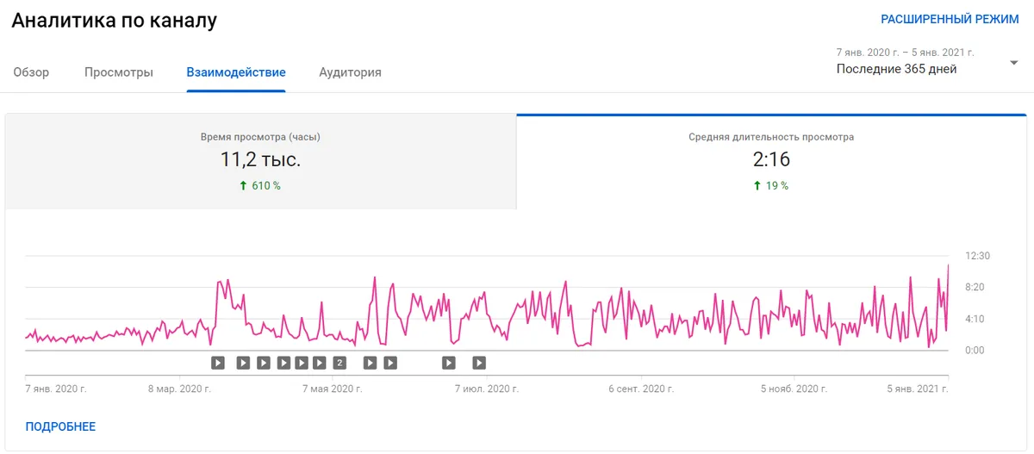Click the pink line's final peak on the chart
The height and width of the screenshot is (454, 1034).
point(948,265)
